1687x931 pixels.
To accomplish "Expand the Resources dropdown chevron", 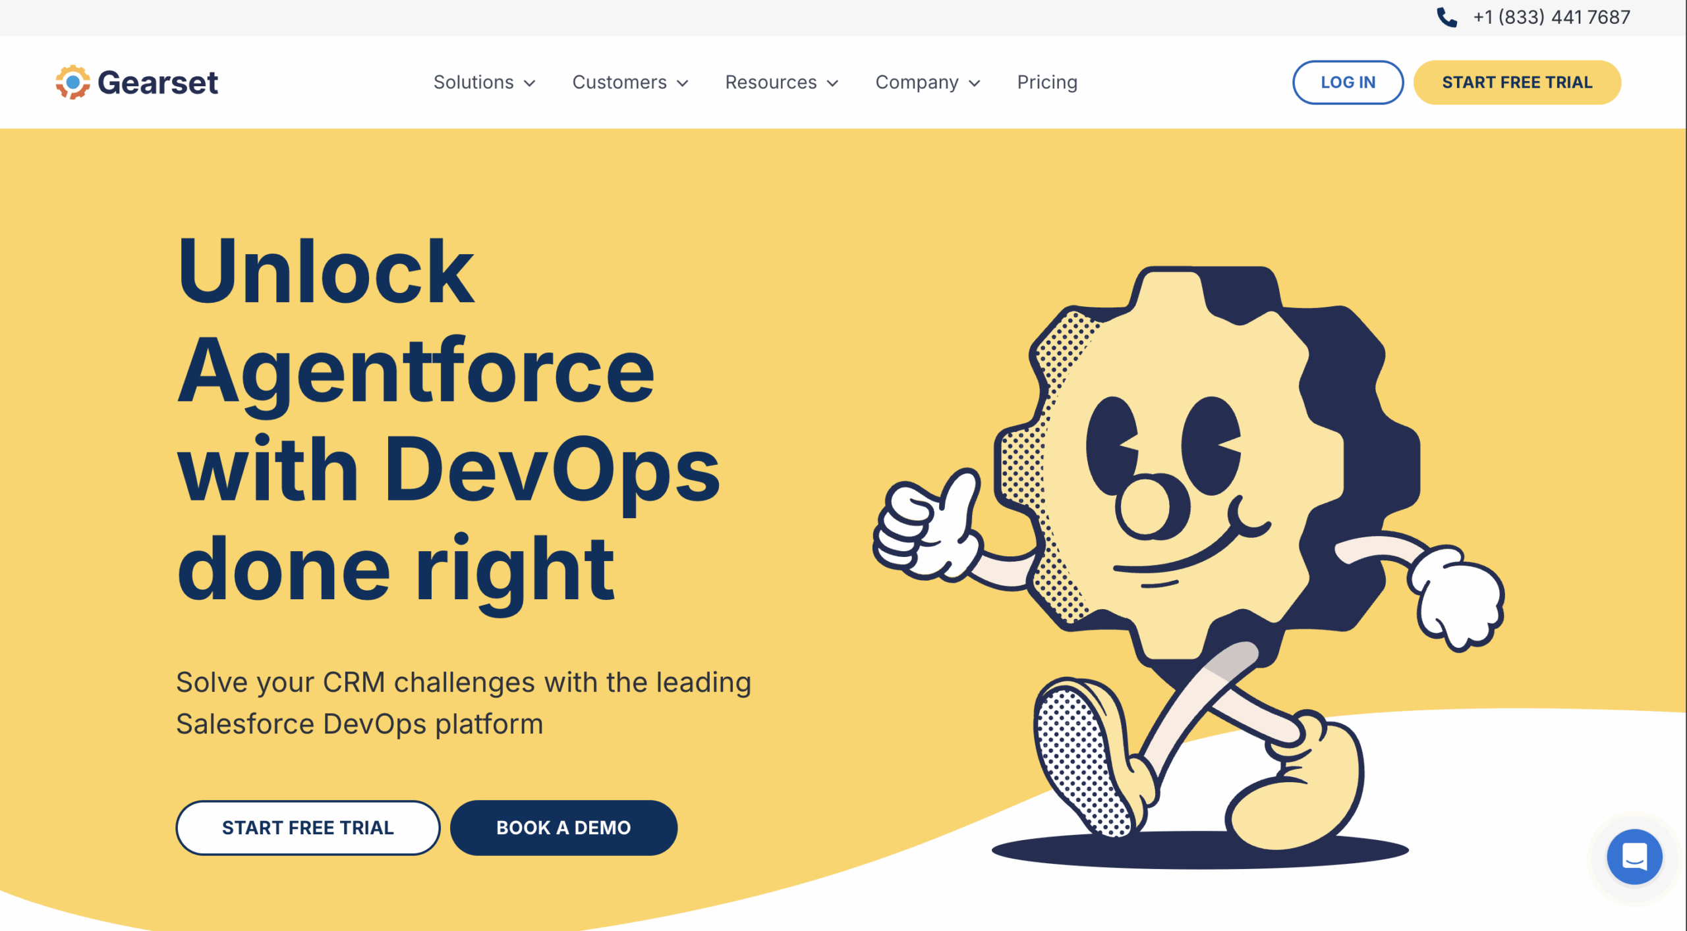I will pos(832,83).
